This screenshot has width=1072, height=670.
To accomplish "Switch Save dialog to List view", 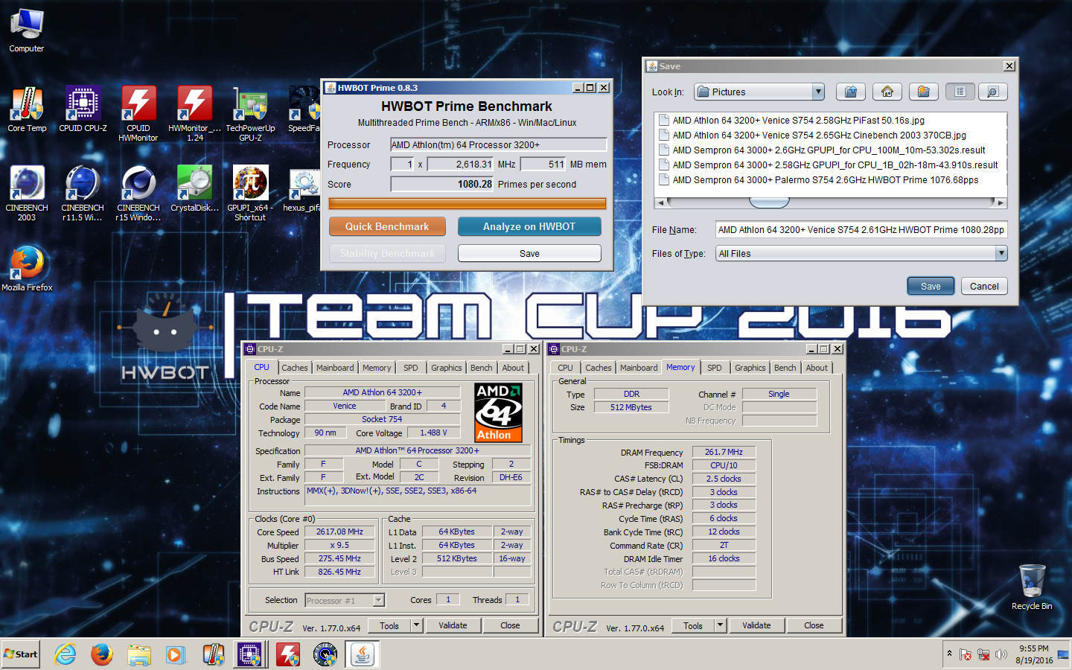I will [x=960, y=92].
